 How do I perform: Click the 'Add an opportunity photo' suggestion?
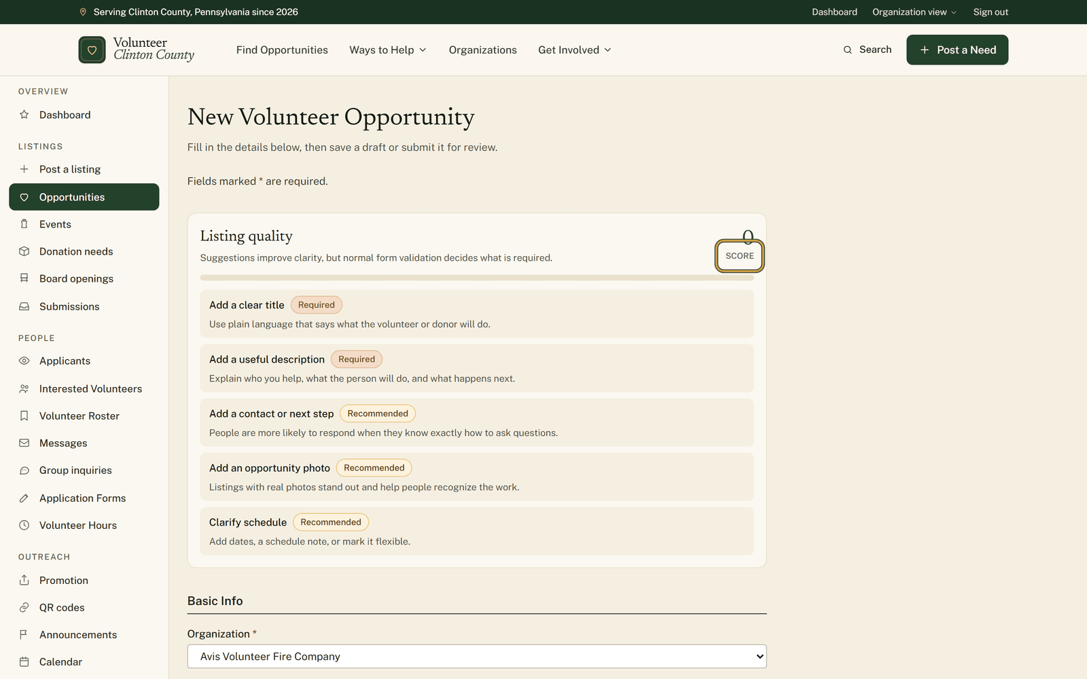pos(477,477)
